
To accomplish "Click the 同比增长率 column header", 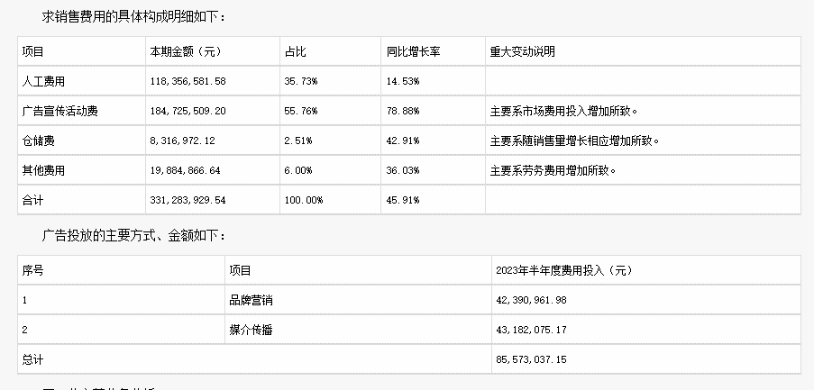I will (413, 52).
